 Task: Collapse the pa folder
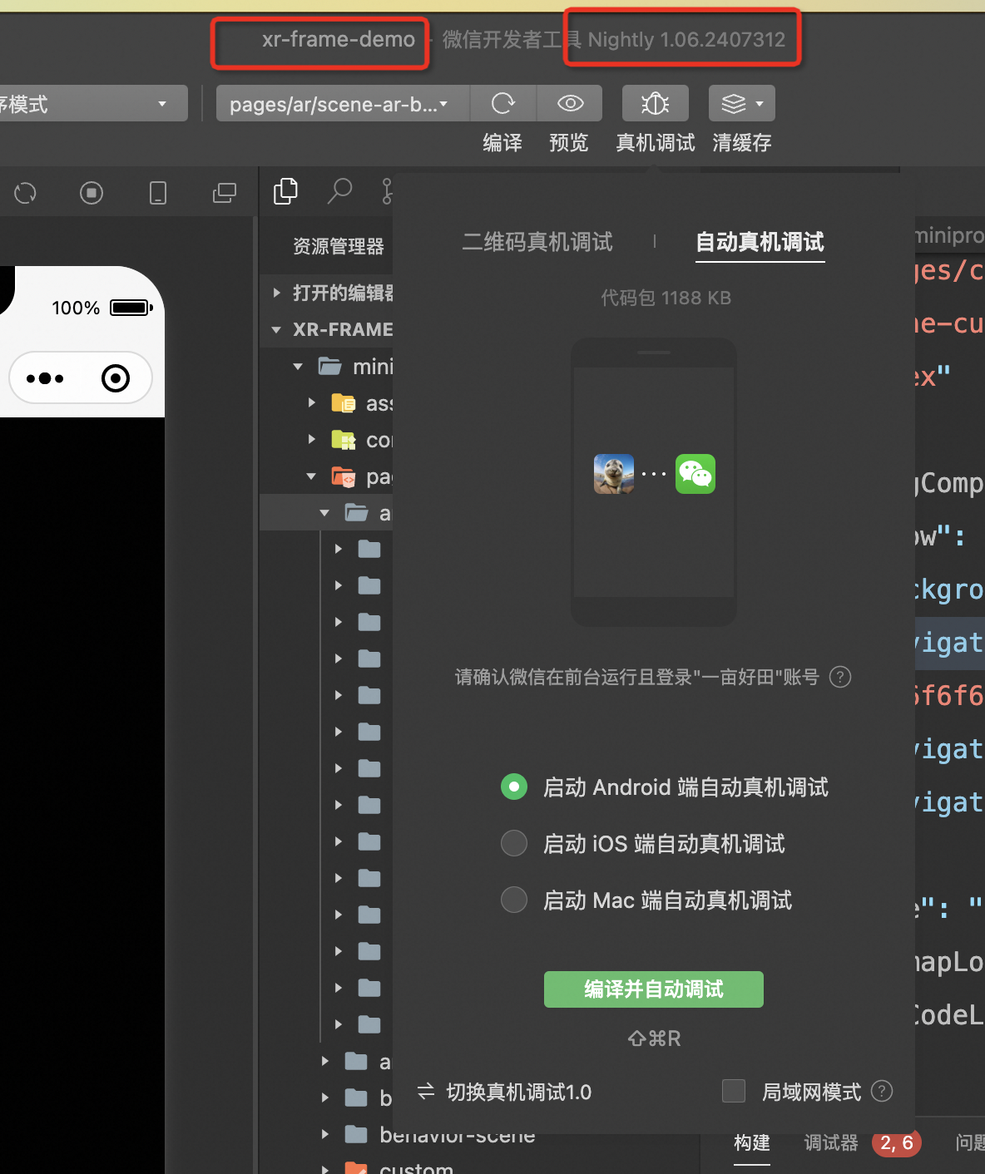311,476
